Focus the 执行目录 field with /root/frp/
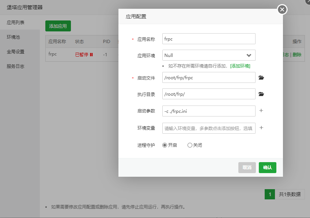Screen dimensions: 310x218 pyautogui.click(x=209, y=94)
